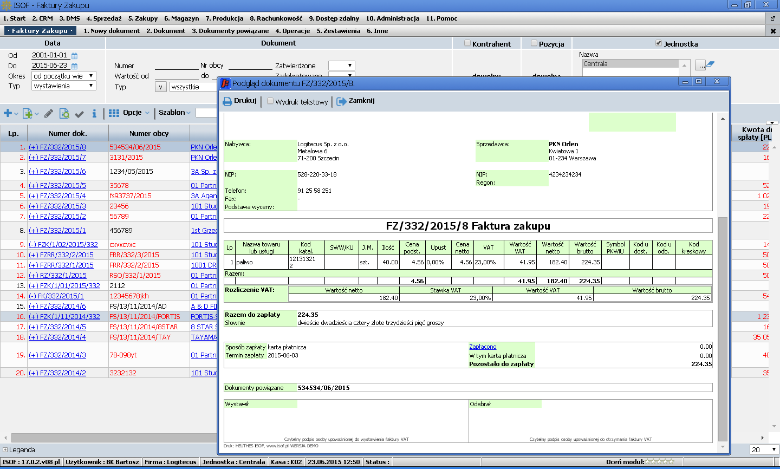Click the ISOF logo in title bar
Image resolution: width=780 pixels, height=469 pixels.
click(6, 5)
